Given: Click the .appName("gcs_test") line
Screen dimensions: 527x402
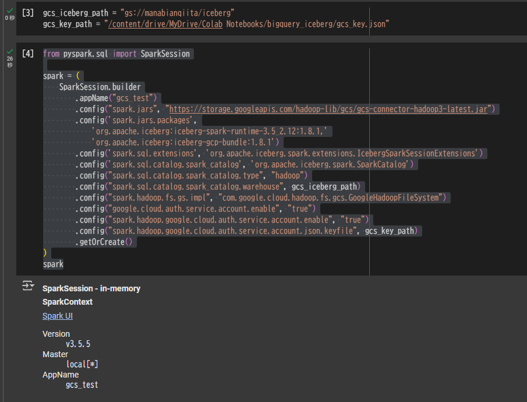Looking at the screenshot, I should 116,98.
